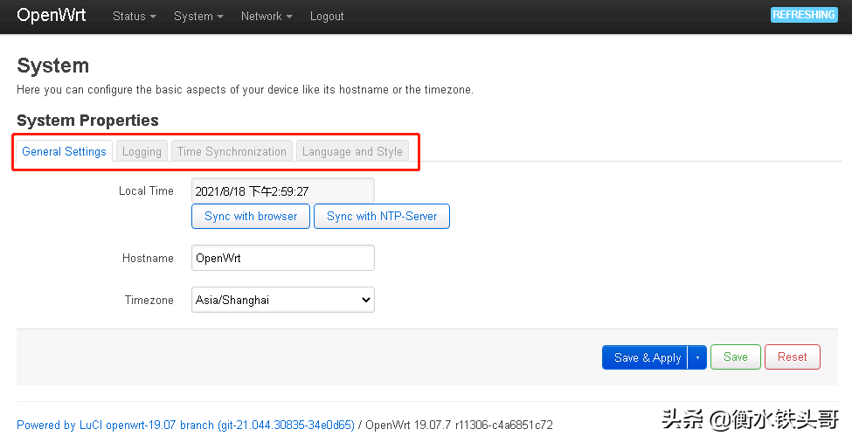
Task: Click the REFRESHING status badge
Action: 804,15
